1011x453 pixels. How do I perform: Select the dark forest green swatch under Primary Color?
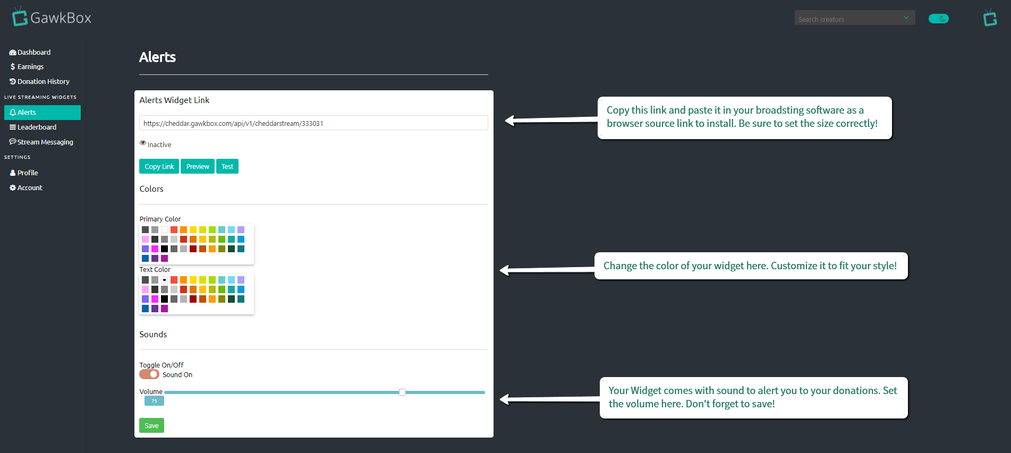pyautogui.click(x=232, y=249)
